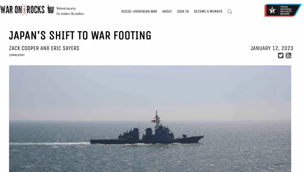Open the Russo-Ukrainian War menu item
Image resolution: width=304 pixels, height=172 pixels.
click(139, 11)
